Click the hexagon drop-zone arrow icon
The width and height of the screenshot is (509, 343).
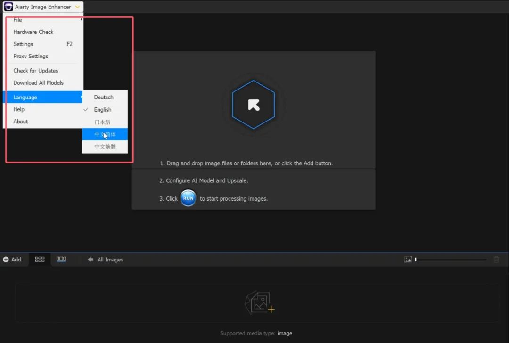254,105
